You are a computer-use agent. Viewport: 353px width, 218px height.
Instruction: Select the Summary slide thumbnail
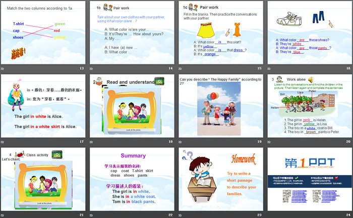coord(132,179)
